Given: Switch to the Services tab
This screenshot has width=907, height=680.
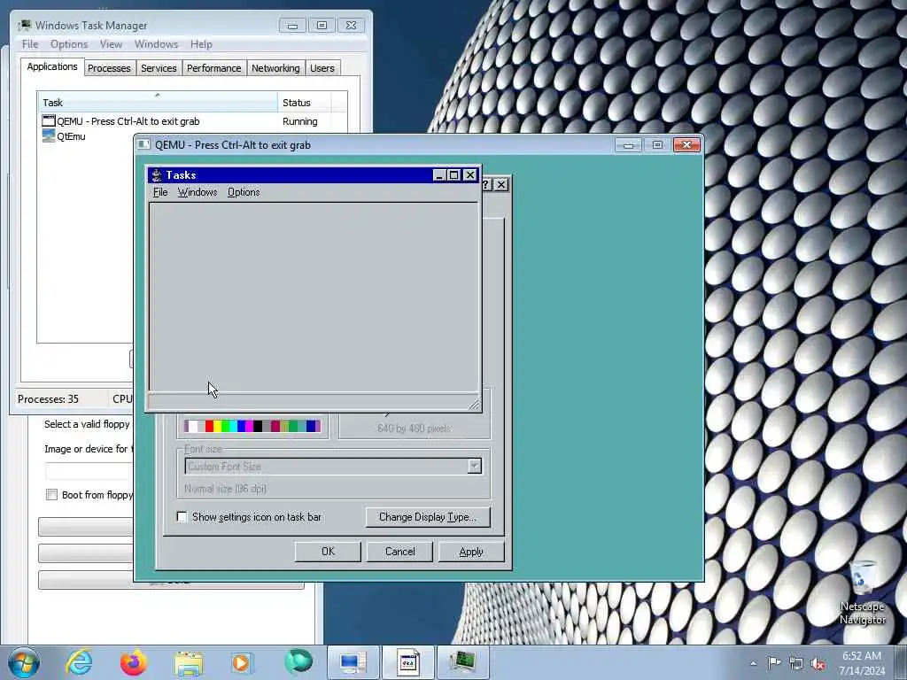Looking at the screenshot, I should 159,68.
